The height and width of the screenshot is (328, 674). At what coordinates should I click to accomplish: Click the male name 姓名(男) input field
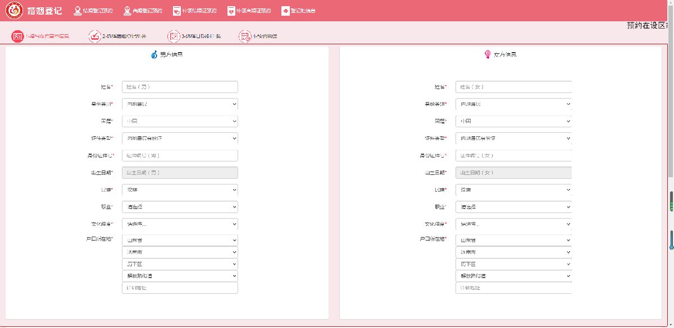coord(180,87)
